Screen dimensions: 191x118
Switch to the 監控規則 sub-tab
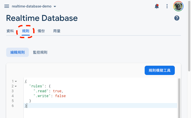(x=40, y=52)
